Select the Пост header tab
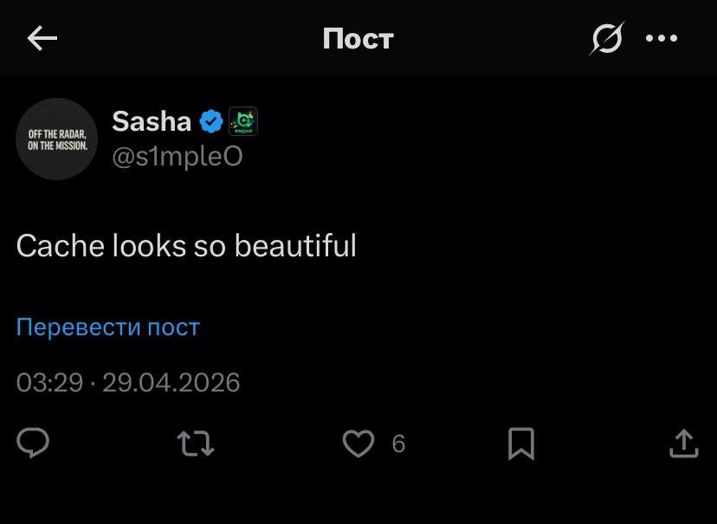The width and height of the screenshot is (717, 524). pos(358,38)
